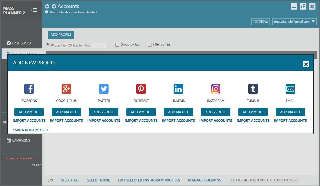Click the Twitter bird icon
This screenshot has height=186, width=320.
pyautogui.click(x=104, y=89)
